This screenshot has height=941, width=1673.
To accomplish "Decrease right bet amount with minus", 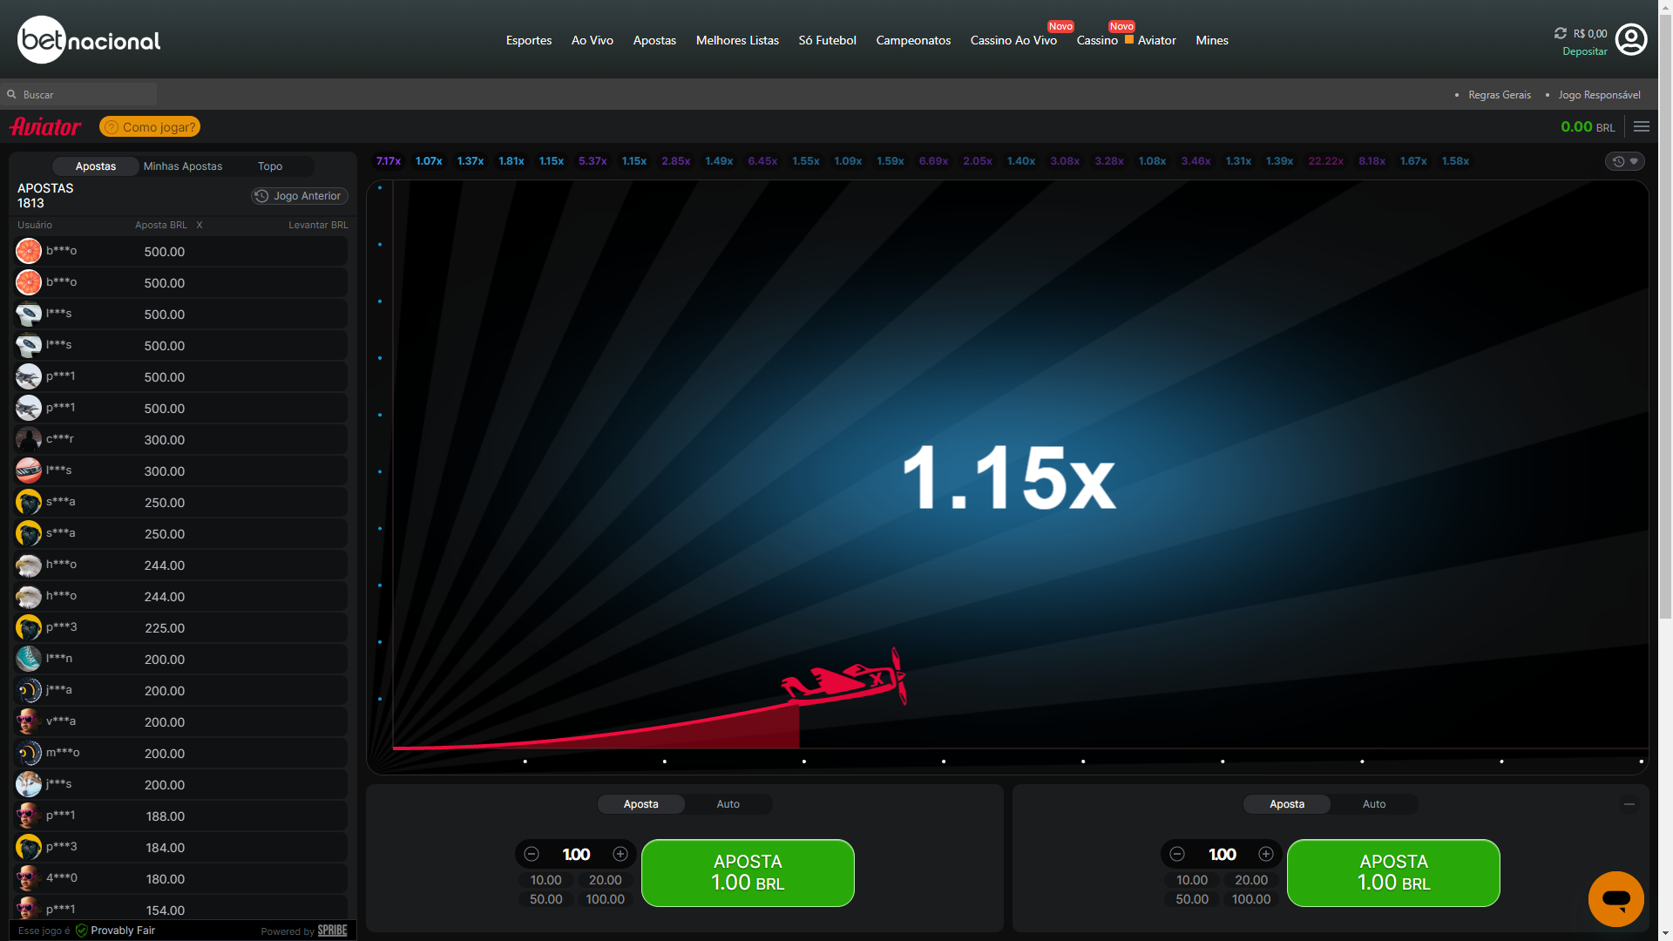I will (1177, 855).
